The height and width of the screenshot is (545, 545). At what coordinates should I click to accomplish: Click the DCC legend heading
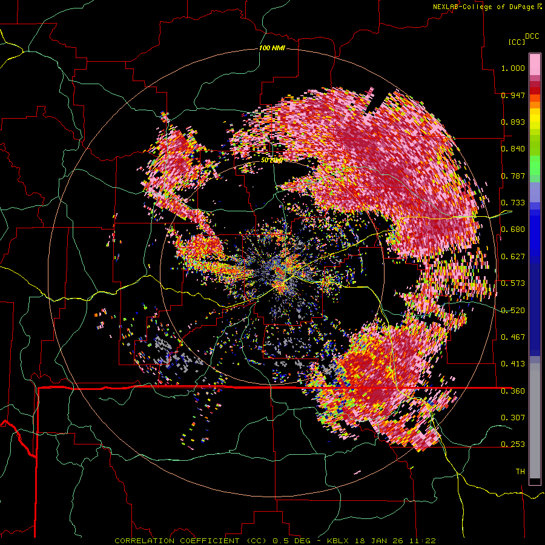(x=532, y=36)
